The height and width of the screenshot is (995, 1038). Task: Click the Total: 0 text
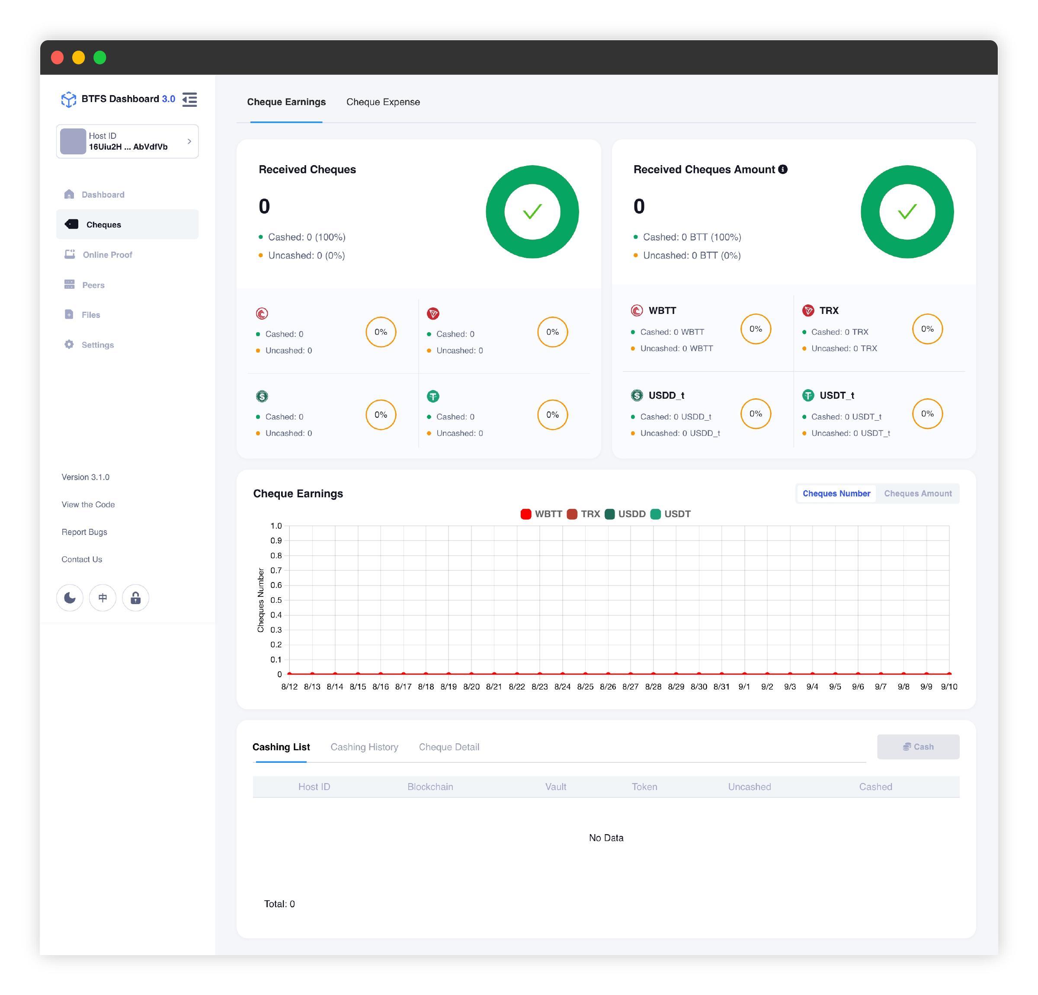pyautogui.click(x=280, y=903)
